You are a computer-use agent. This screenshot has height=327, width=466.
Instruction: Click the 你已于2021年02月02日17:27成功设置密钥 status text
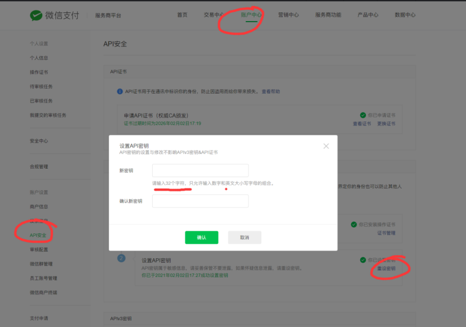(x=185, y=275)
